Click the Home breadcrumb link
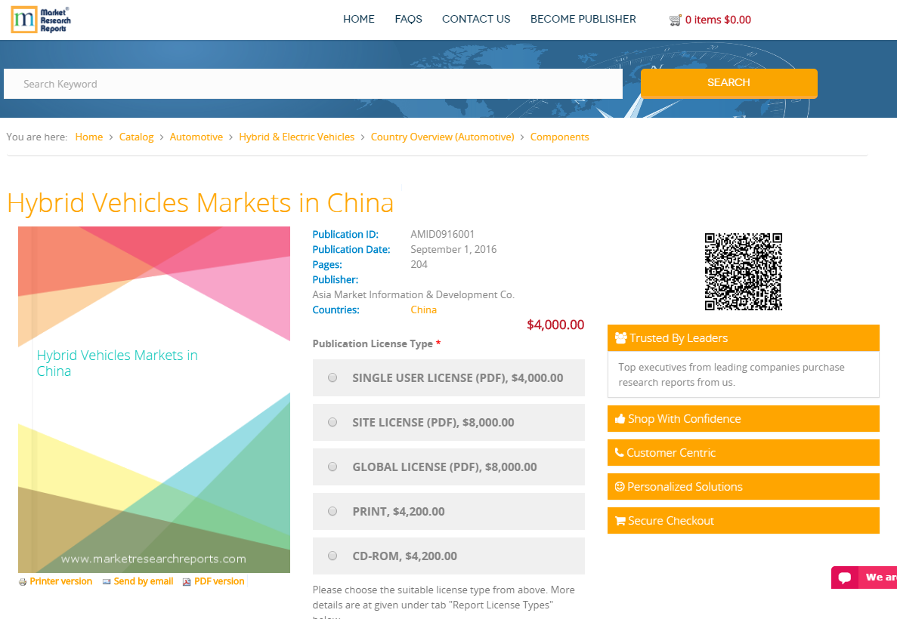The height and width of the screenshot is (619, 897). click(88, 137)
